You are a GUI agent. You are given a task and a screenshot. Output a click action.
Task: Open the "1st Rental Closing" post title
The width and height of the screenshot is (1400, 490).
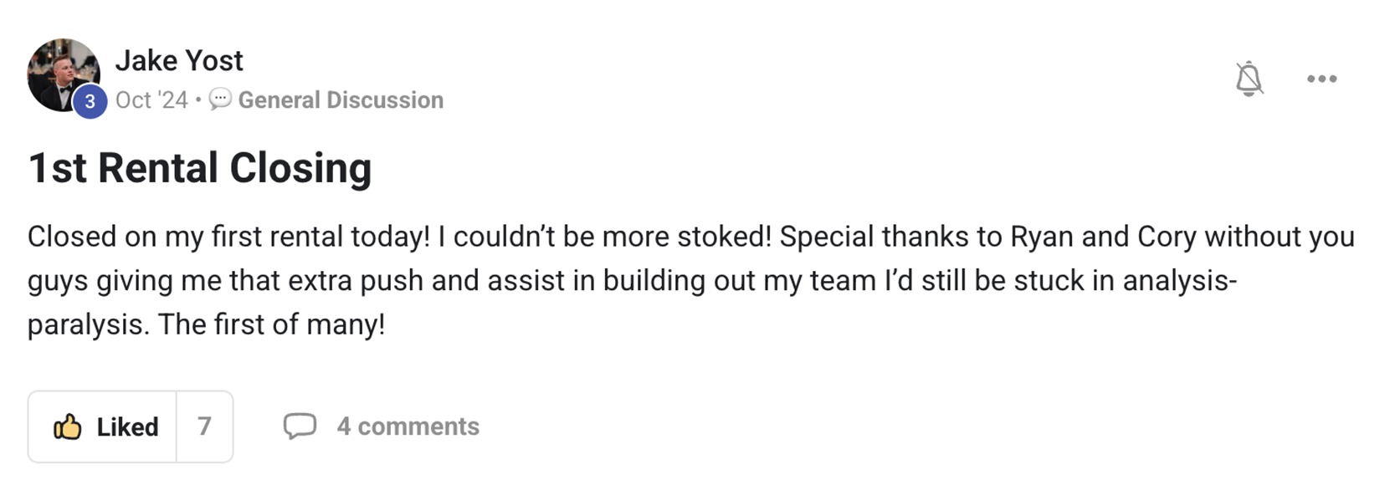tap(200, 167)
